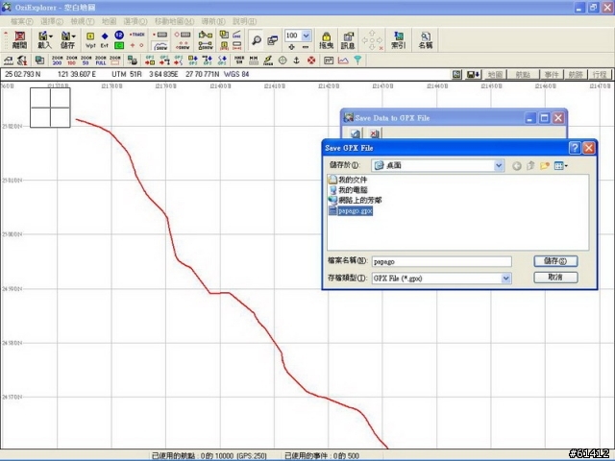Viewport: 615px width, 461px height.
Task: Open the 檢視 (View) menu
Action: click(83, 21)
